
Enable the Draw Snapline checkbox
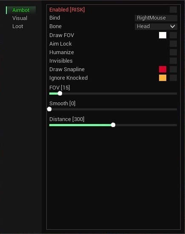(x=173, y=69)
